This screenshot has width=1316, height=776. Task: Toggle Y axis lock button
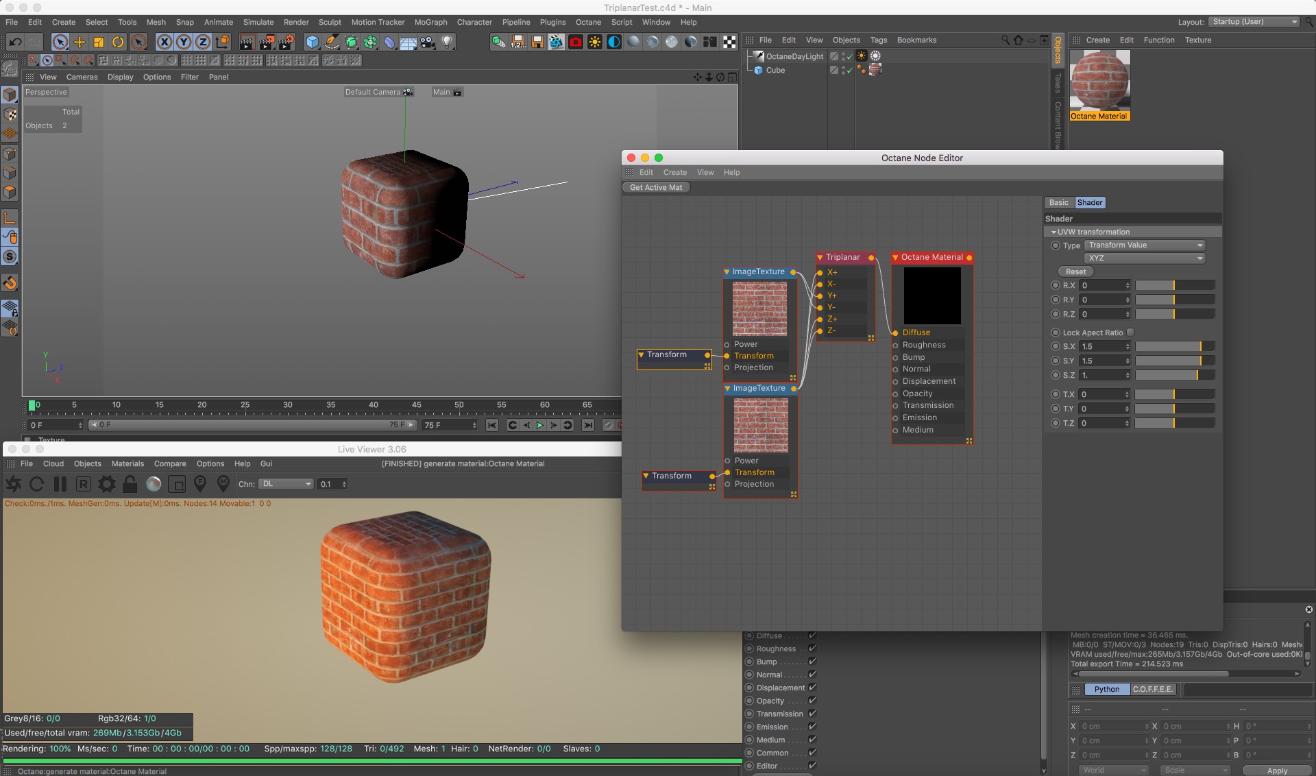tap(184, 43)
